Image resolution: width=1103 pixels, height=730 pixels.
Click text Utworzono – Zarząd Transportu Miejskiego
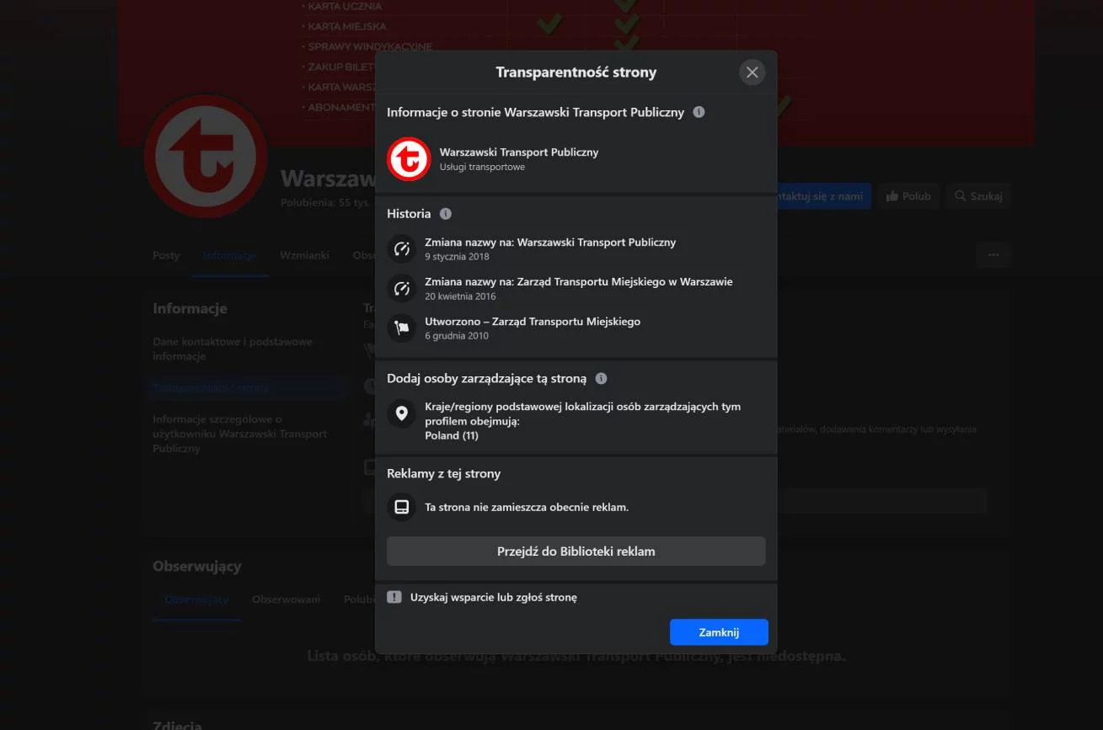pyautogui.click(x=533, y=321)
